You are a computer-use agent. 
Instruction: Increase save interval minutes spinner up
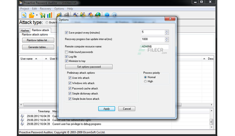(x=167, y=31)
